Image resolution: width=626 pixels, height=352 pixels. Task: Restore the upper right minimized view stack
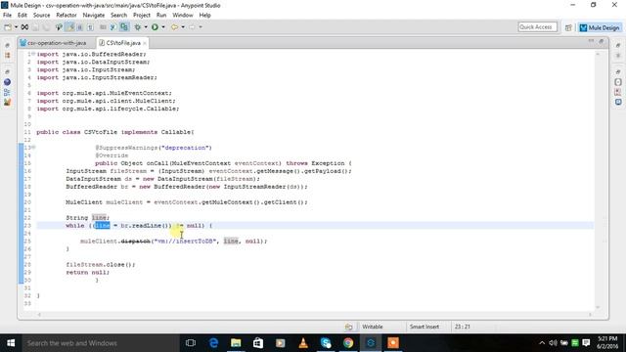pos(618,46)
